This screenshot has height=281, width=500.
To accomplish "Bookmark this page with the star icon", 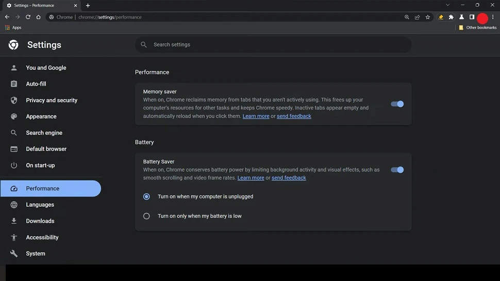I will coord(427,17).
